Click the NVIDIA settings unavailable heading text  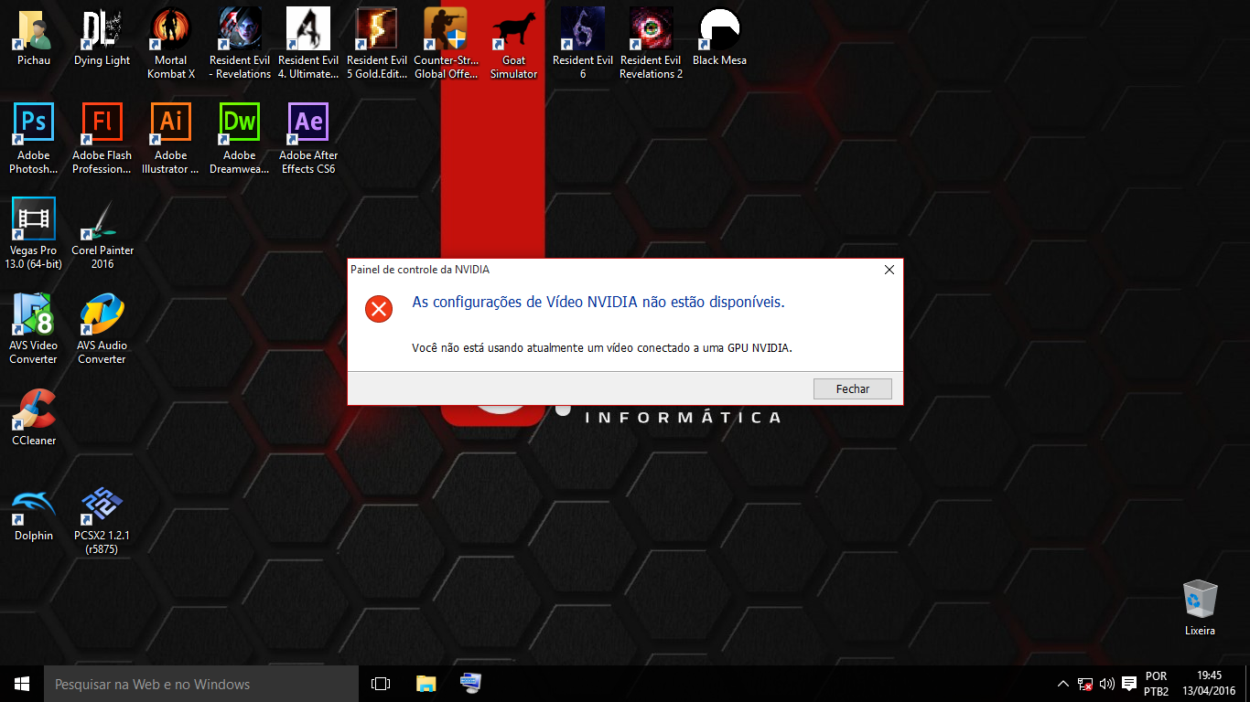[x=598, y=302]
